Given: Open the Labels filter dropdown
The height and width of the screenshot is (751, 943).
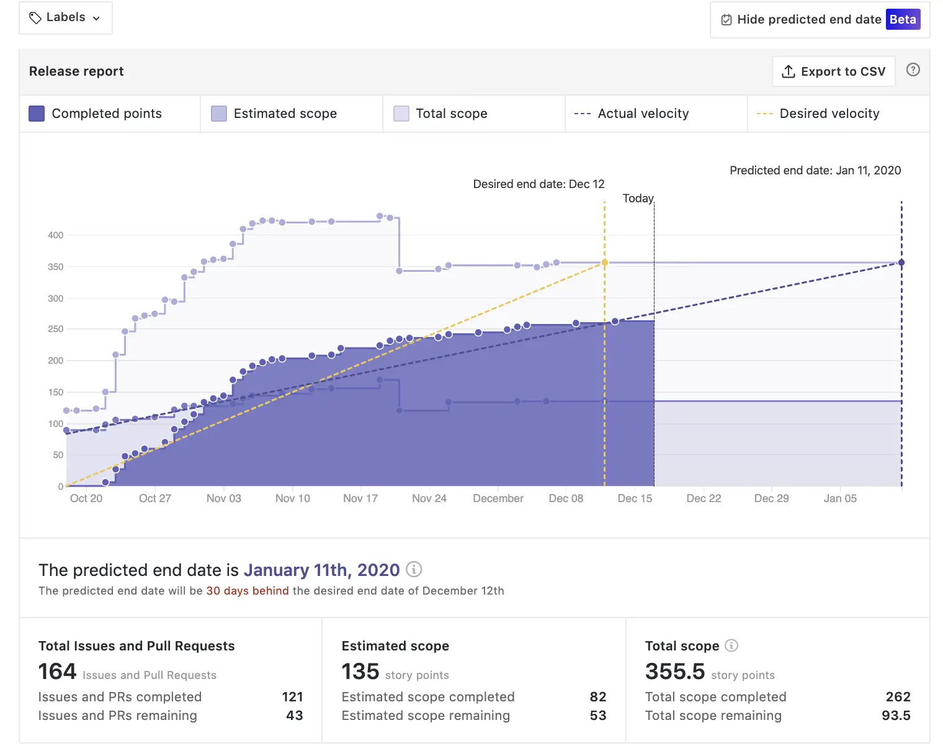Looking at the screenshot, I should [x=66, y=18].
